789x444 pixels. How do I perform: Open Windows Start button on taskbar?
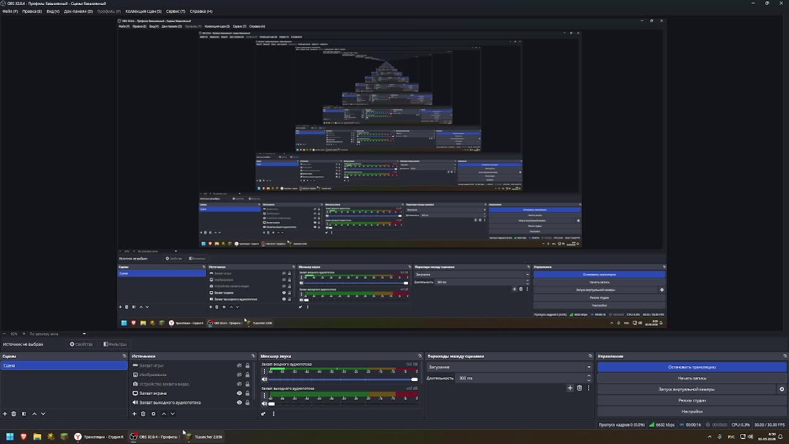pos(10,437)
